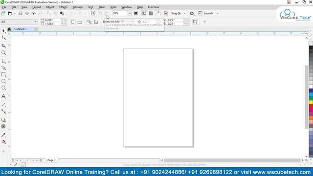Select the Pick tool
This screenshot has height=176, width=313.
3,30
